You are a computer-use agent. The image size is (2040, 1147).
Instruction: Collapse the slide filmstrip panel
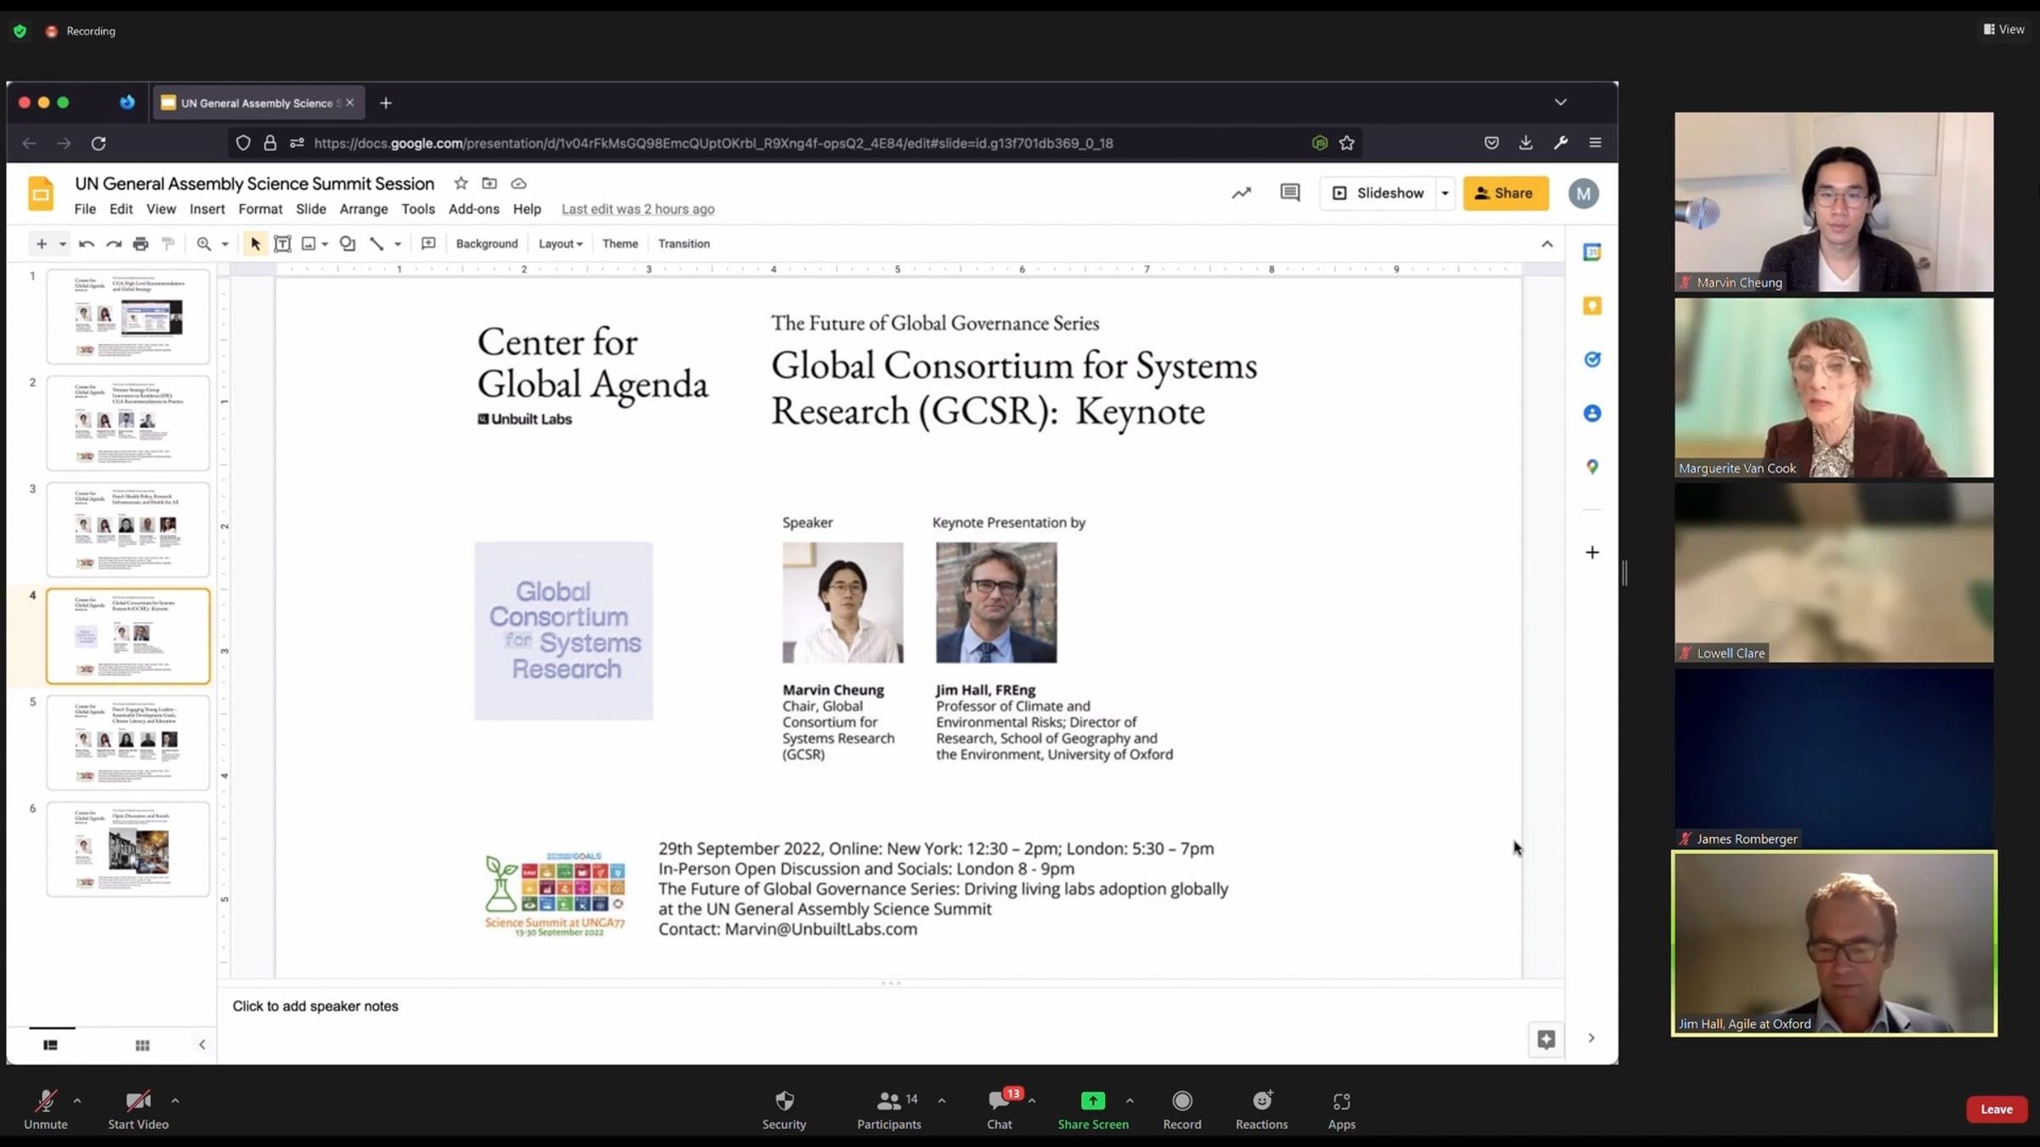click(x=201, y=1045)
